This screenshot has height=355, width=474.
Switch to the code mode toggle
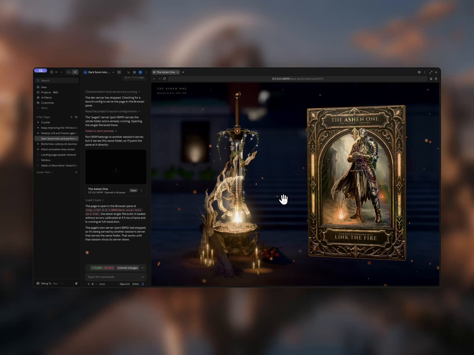[75, 72]
